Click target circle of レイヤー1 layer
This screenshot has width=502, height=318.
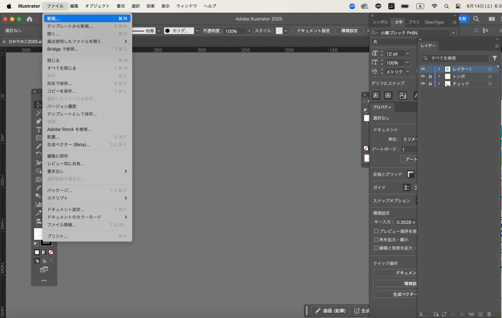tap(490, 69)
